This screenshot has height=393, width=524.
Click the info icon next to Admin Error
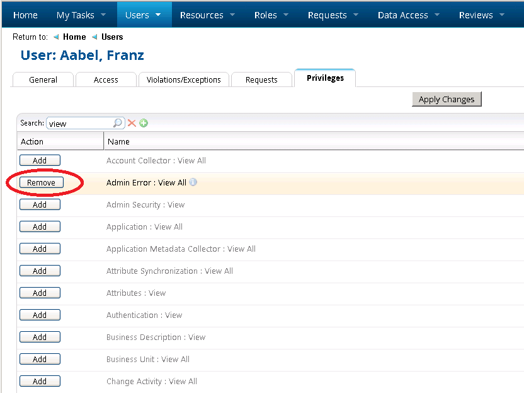[x=195, y=182]
